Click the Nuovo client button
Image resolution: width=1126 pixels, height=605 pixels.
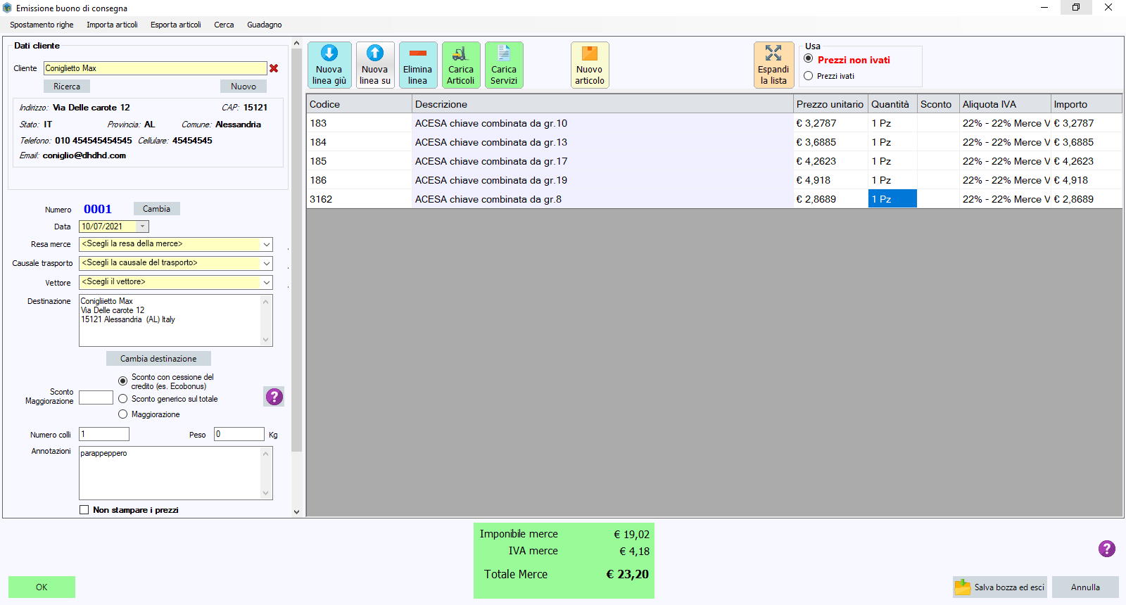[x=243, y=87]
